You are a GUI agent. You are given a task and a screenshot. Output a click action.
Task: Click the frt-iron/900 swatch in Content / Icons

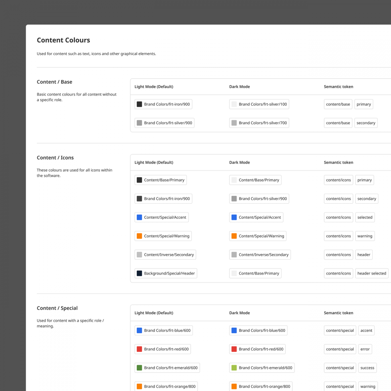pos(139,199)
